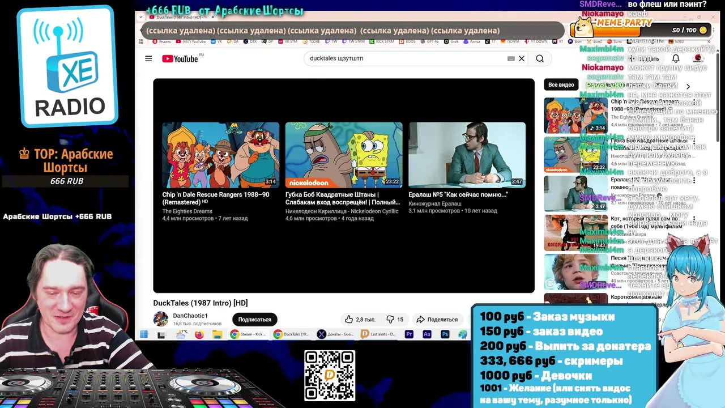Select the Все видео filter chip
This screenshot has height=408, width=725.
point(561,84)
